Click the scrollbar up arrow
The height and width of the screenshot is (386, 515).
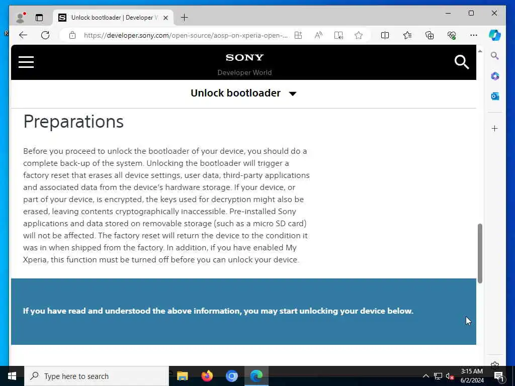(480, 51)
